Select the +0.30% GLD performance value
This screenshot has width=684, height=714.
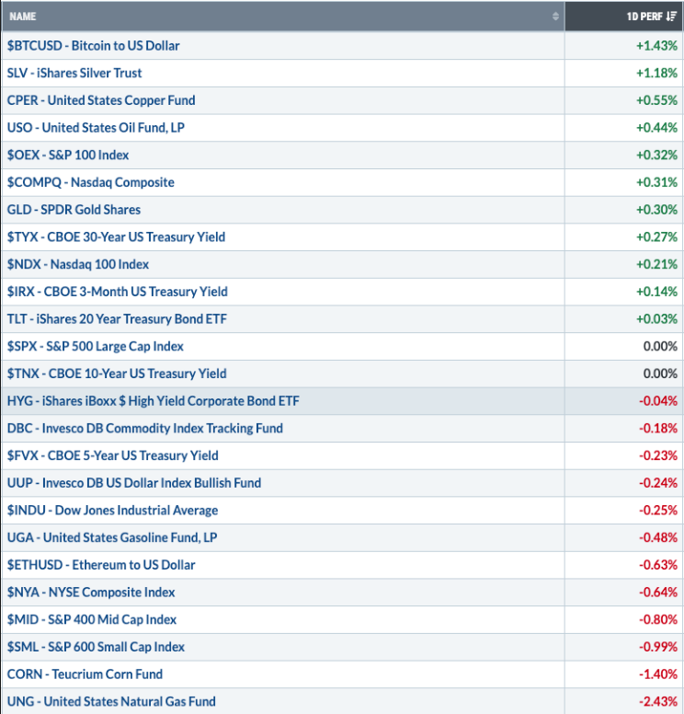[656, 210]
